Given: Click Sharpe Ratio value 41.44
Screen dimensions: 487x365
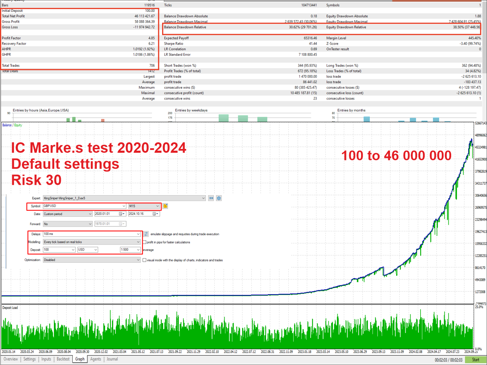Looking at the screenshot, I should pos(313,43).
